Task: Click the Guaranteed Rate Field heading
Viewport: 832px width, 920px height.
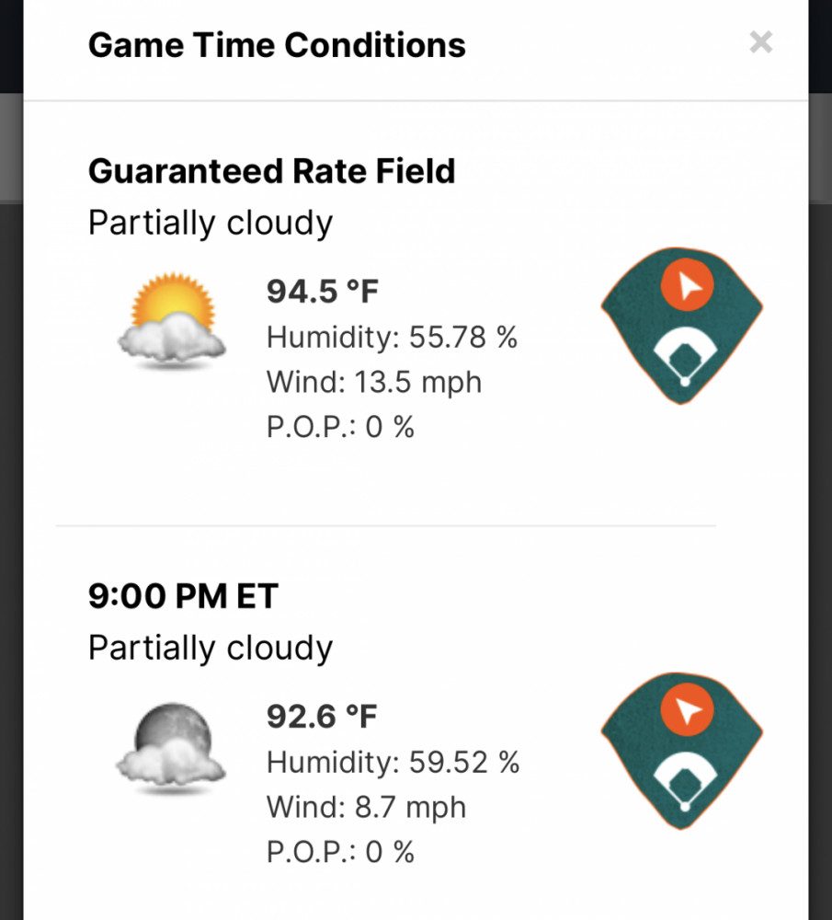Action: [x=271, y=171]
